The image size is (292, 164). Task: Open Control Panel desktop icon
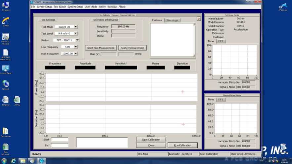click(5, 69)
